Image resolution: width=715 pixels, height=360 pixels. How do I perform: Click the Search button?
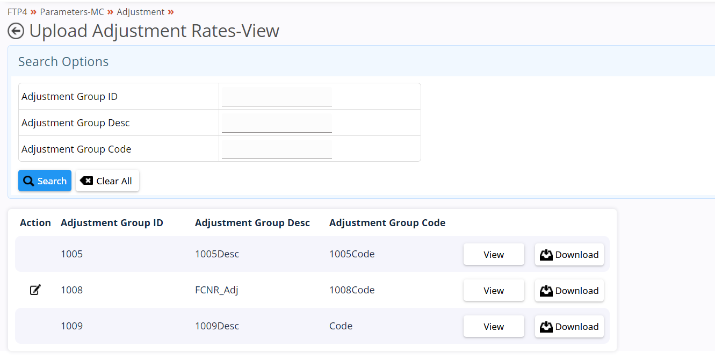(45, 181)
